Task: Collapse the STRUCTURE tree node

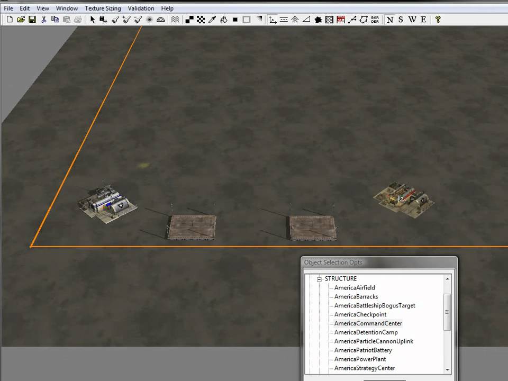Action: point(320,279)
